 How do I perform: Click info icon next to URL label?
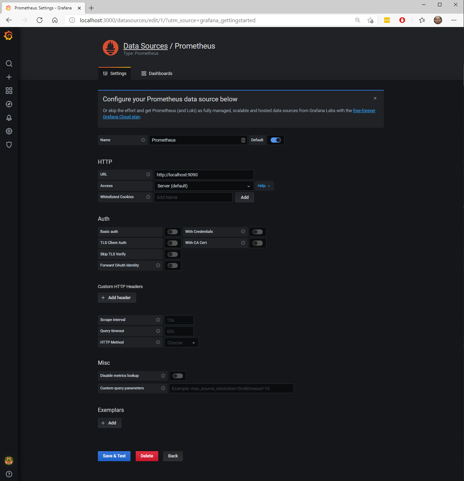(x=148, y=174)
